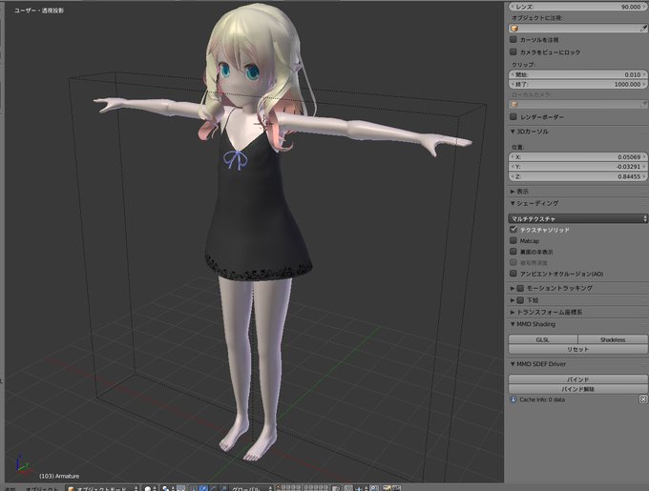Enable Ambient Occlusion (AO) checkbox
Screen dimensions: 649x491
[x=513, y=274]
